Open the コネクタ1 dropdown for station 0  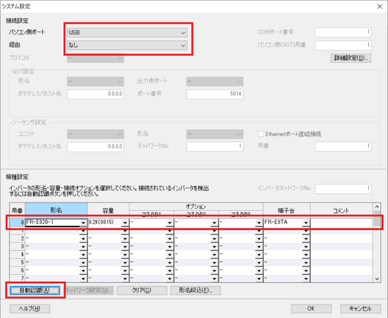169,223
